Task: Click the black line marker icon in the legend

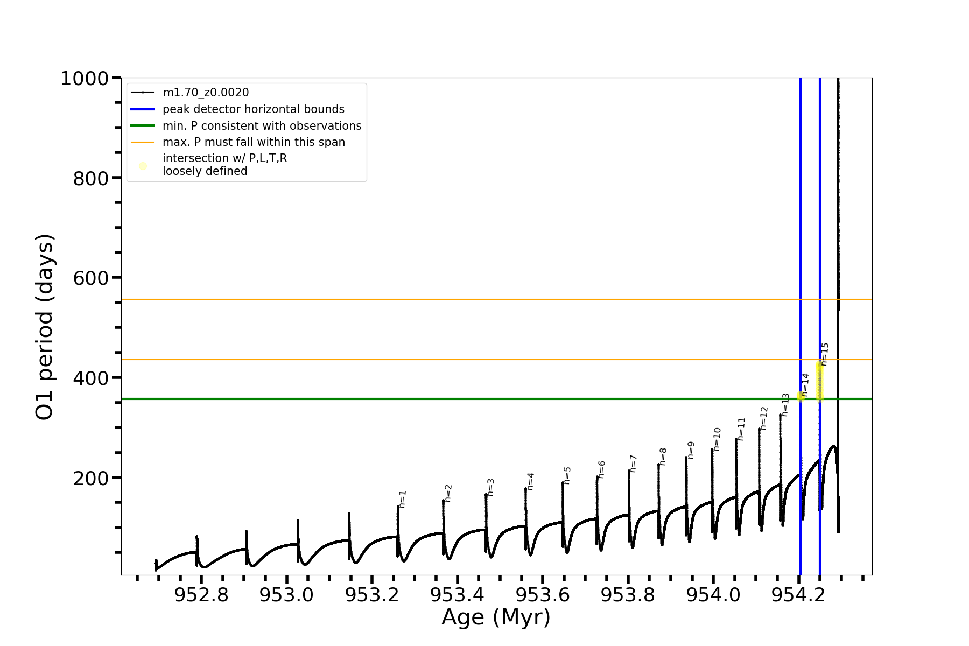Action: [143, 93]
